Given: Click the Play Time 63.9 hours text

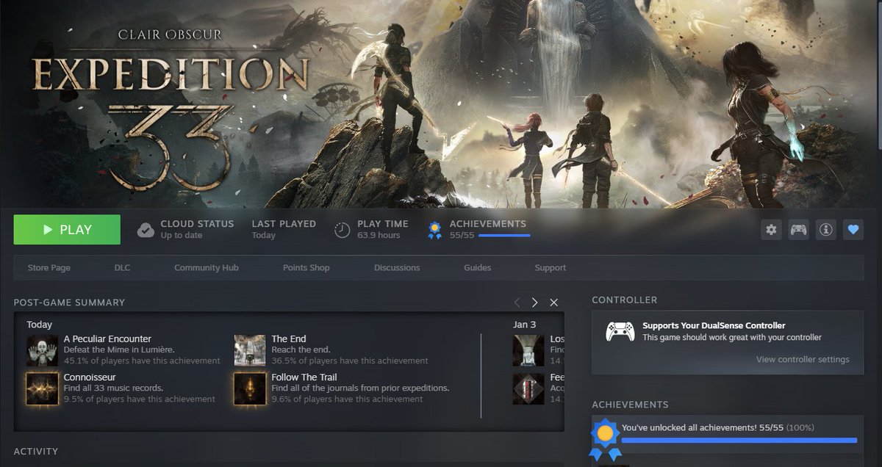Looking at the screenshot, I should (382, 229).
